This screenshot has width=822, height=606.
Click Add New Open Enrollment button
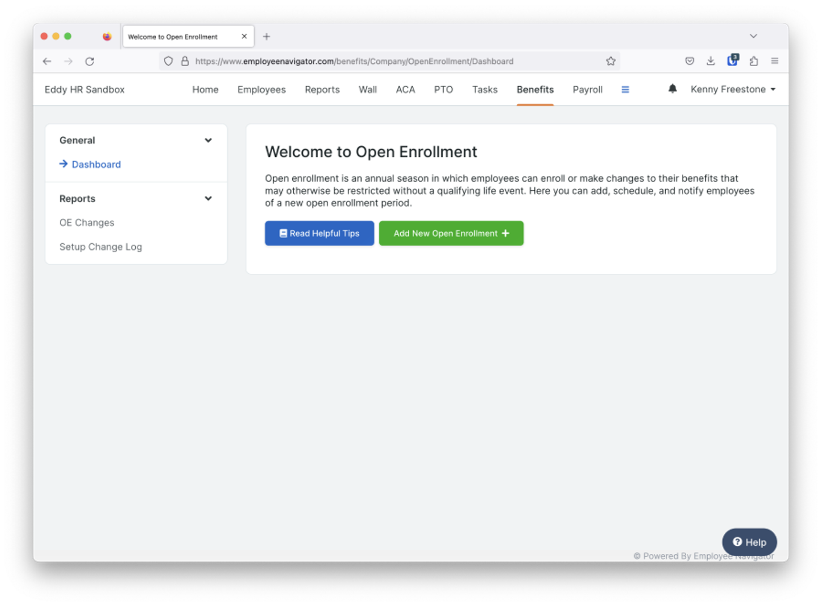click(x=451, y=234)
